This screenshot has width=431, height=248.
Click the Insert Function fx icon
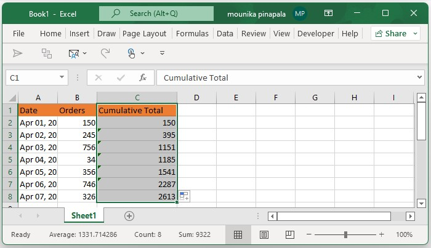pos(142,78)
